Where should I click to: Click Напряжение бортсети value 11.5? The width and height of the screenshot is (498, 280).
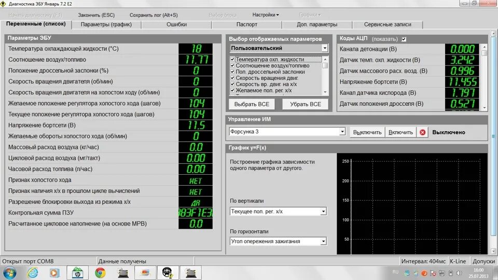click(196, 125)
